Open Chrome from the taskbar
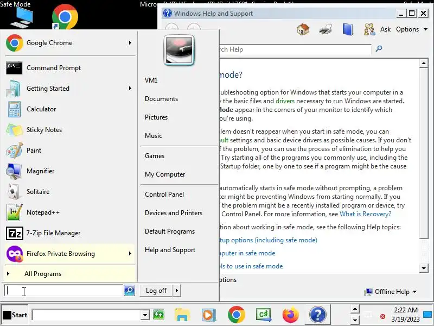This screenshot has height=326, width=434. pyautogui.click(x=237, y=315)
